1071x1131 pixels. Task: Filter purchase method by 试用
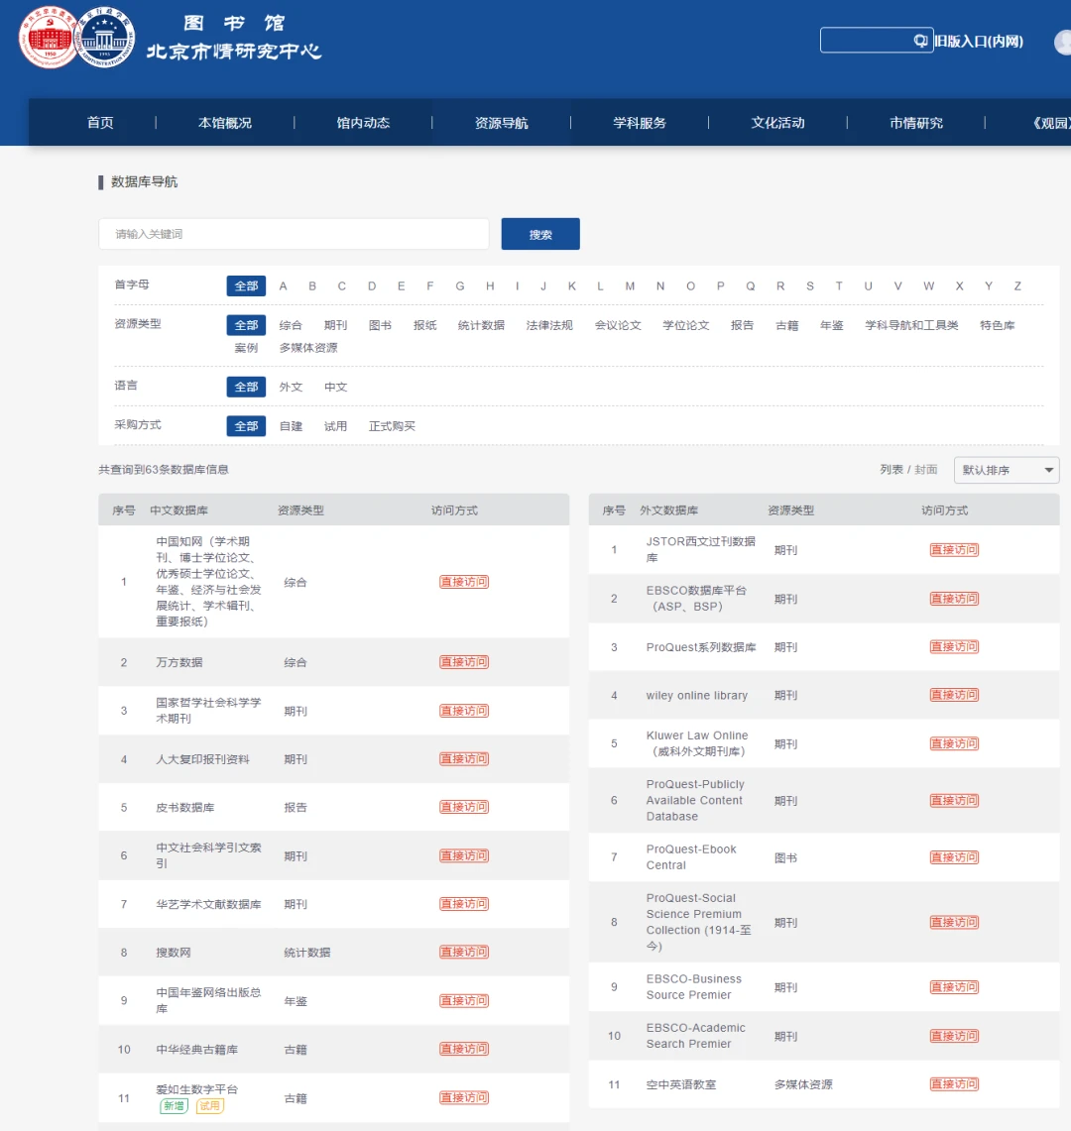pyautogui.click(x=335, y=426)
